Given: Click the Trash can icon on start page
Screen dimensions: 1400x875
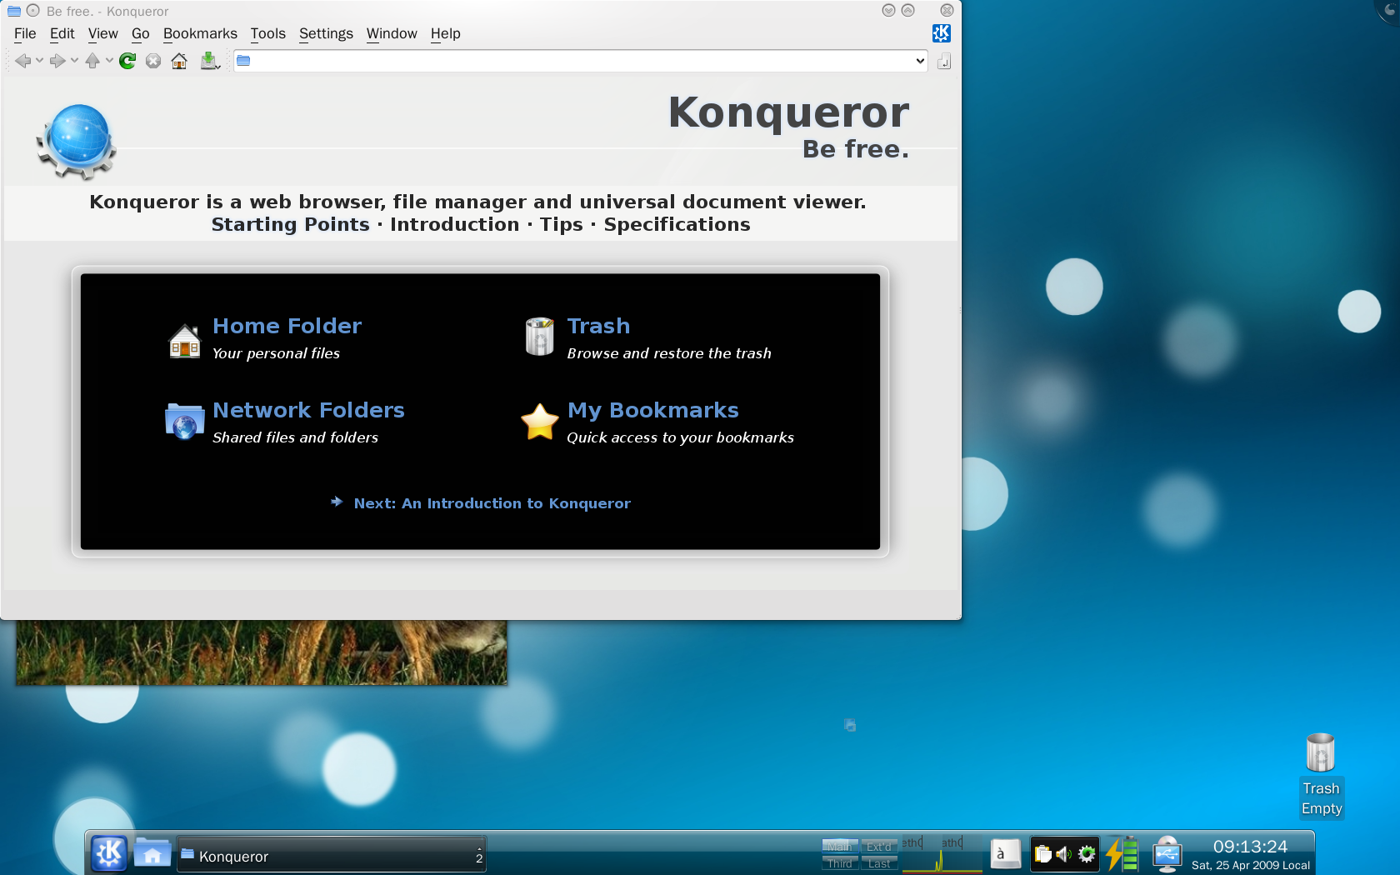Looking at the screenshot, I should point(540,337).
